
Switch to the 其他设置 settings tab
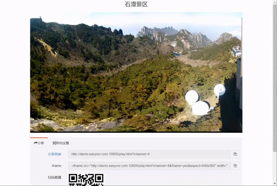(x=61, y=143)
